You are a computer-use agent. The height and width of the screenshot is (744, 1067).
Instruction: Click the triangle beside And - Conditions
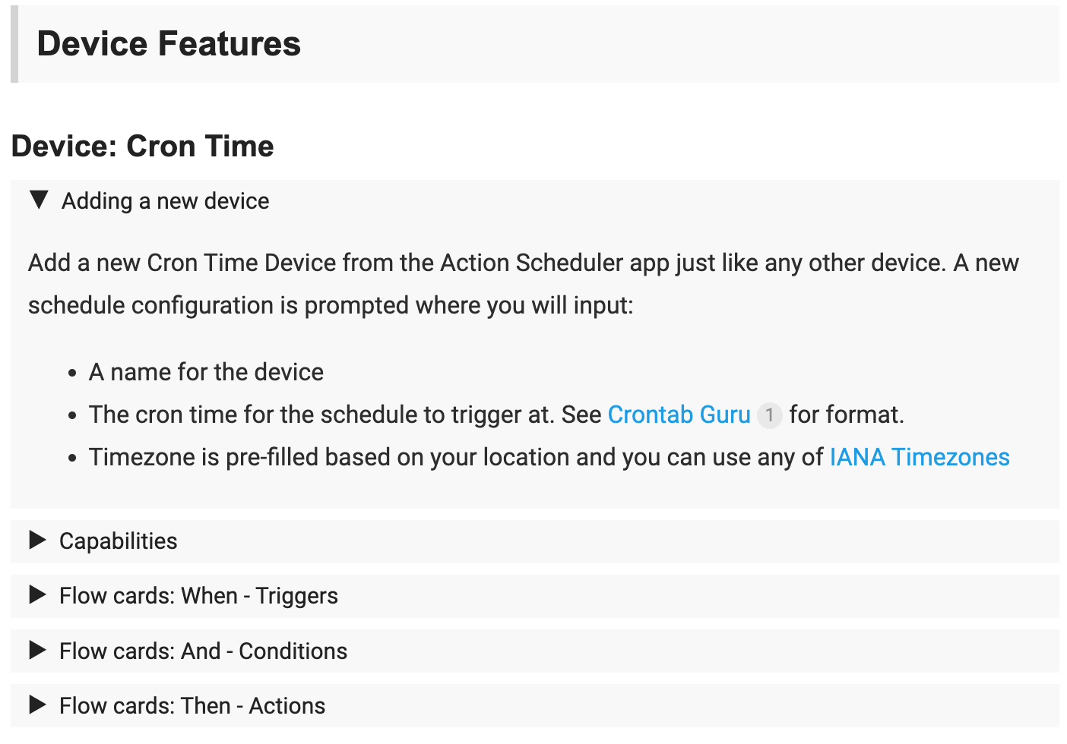click(x=37, y=651)
